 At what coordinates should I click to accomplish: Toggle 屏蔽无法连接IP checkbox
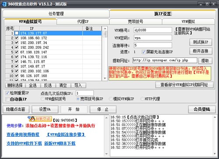(x=144, y=52)
